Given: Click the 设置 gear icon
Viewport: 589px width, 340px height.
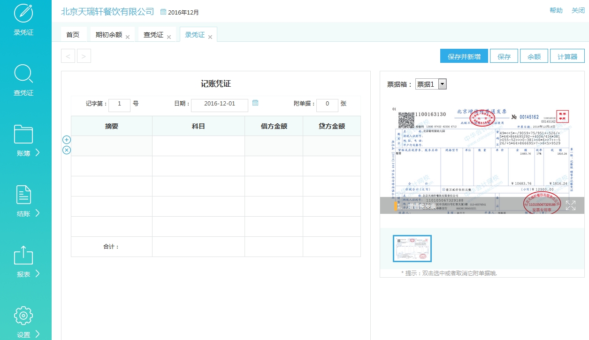Looking at the screenshot, I should click(23, 316).
